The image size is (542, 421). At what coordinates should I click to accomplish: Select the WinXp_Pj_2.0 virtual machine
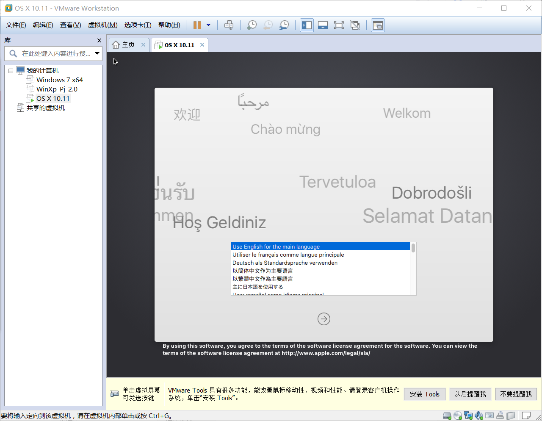tap(57, 89)
